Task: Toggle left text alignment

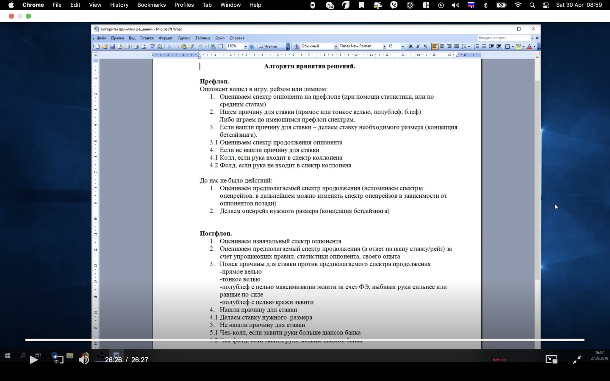Action: 435,47
